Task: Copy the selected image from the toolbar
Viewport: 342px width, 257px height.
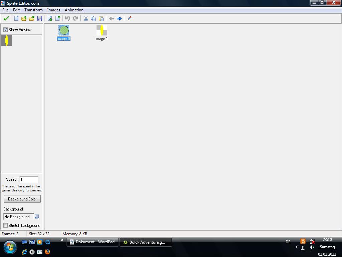Action: coord(94,18)
